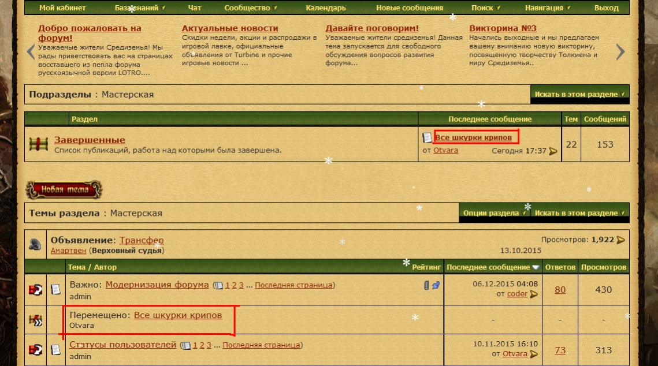Click the left carousel arrow for announcements
658x366 pixels.
31,52
